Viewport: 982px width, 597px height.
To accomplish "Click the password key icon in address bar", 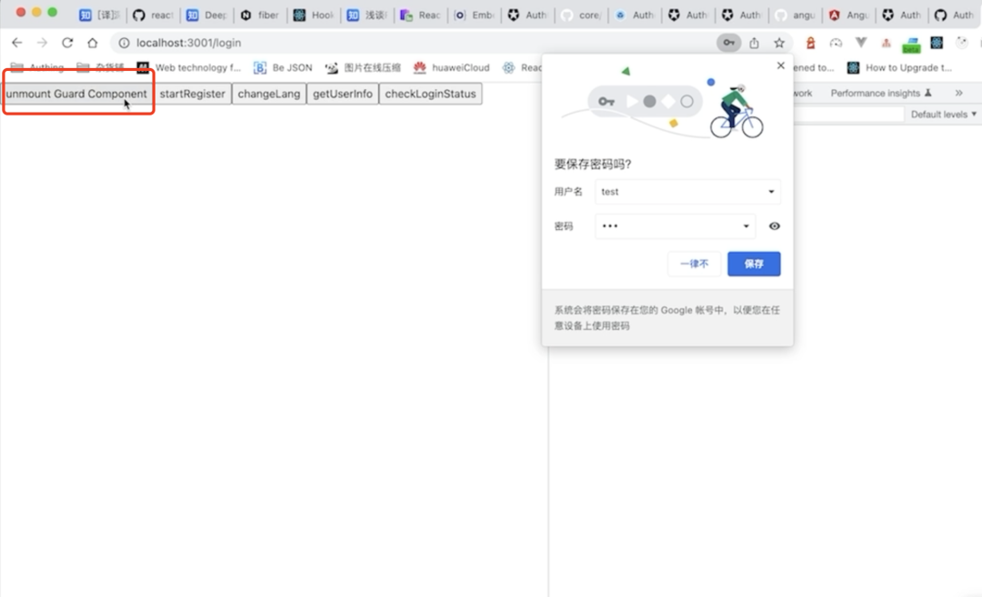I will (x=728, y=43).
